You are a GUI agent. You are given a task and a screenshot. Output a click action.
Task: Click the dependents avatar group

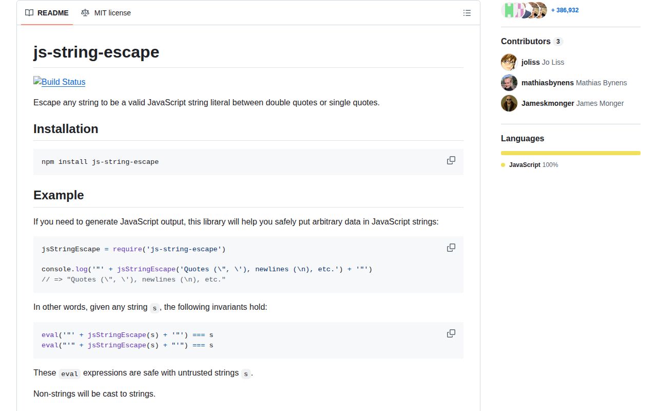coord(524,10)
